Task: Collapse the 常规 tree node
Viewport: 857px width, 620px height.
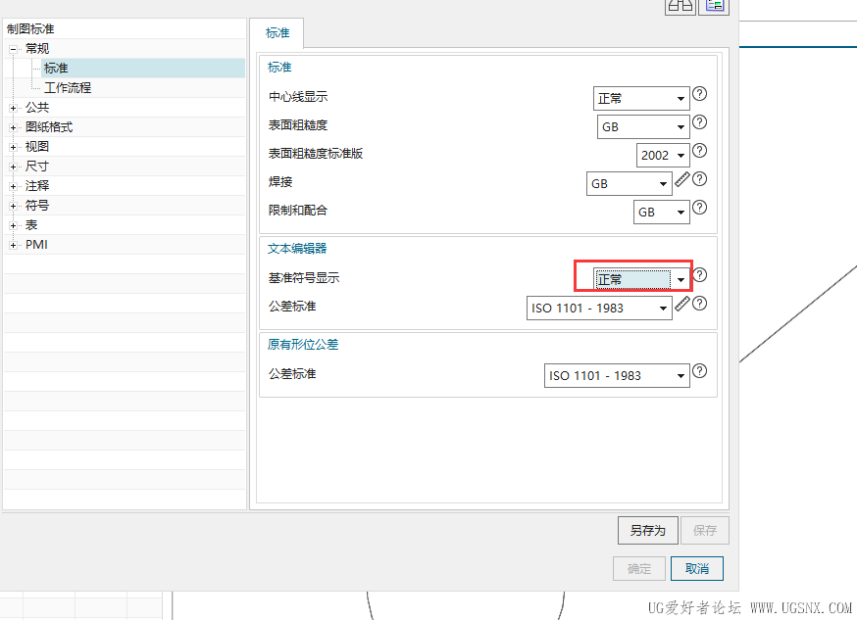Action: pyautogui.click(x=13, y=49)
